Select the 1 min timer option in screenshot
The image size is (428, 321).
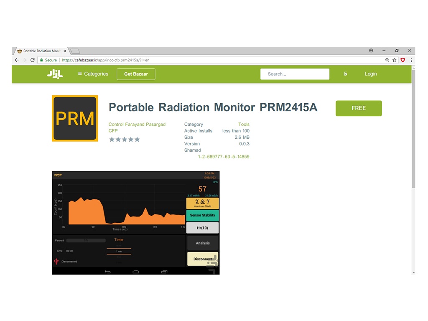pyautogui.click(x=119, y=251)
